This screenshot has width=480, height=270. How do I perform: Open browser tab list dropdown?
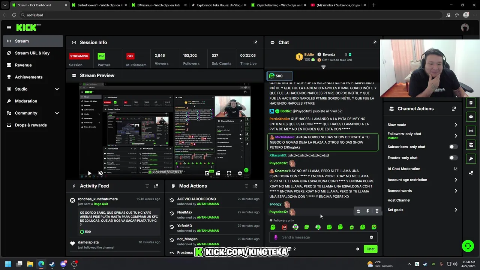coord(5,5)
